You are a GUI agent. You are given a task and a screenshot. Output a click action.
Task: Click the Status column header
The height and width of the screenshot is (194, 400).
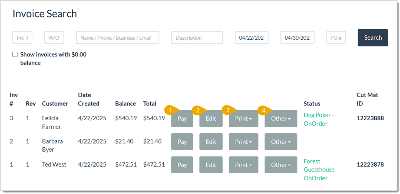pos(312,104)
